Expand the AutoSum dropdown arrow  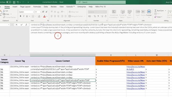166,11
